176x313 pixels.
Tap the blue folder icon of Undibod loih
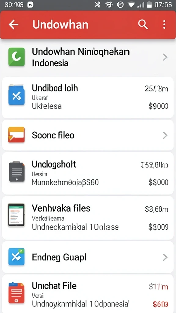tap(16, 95)
